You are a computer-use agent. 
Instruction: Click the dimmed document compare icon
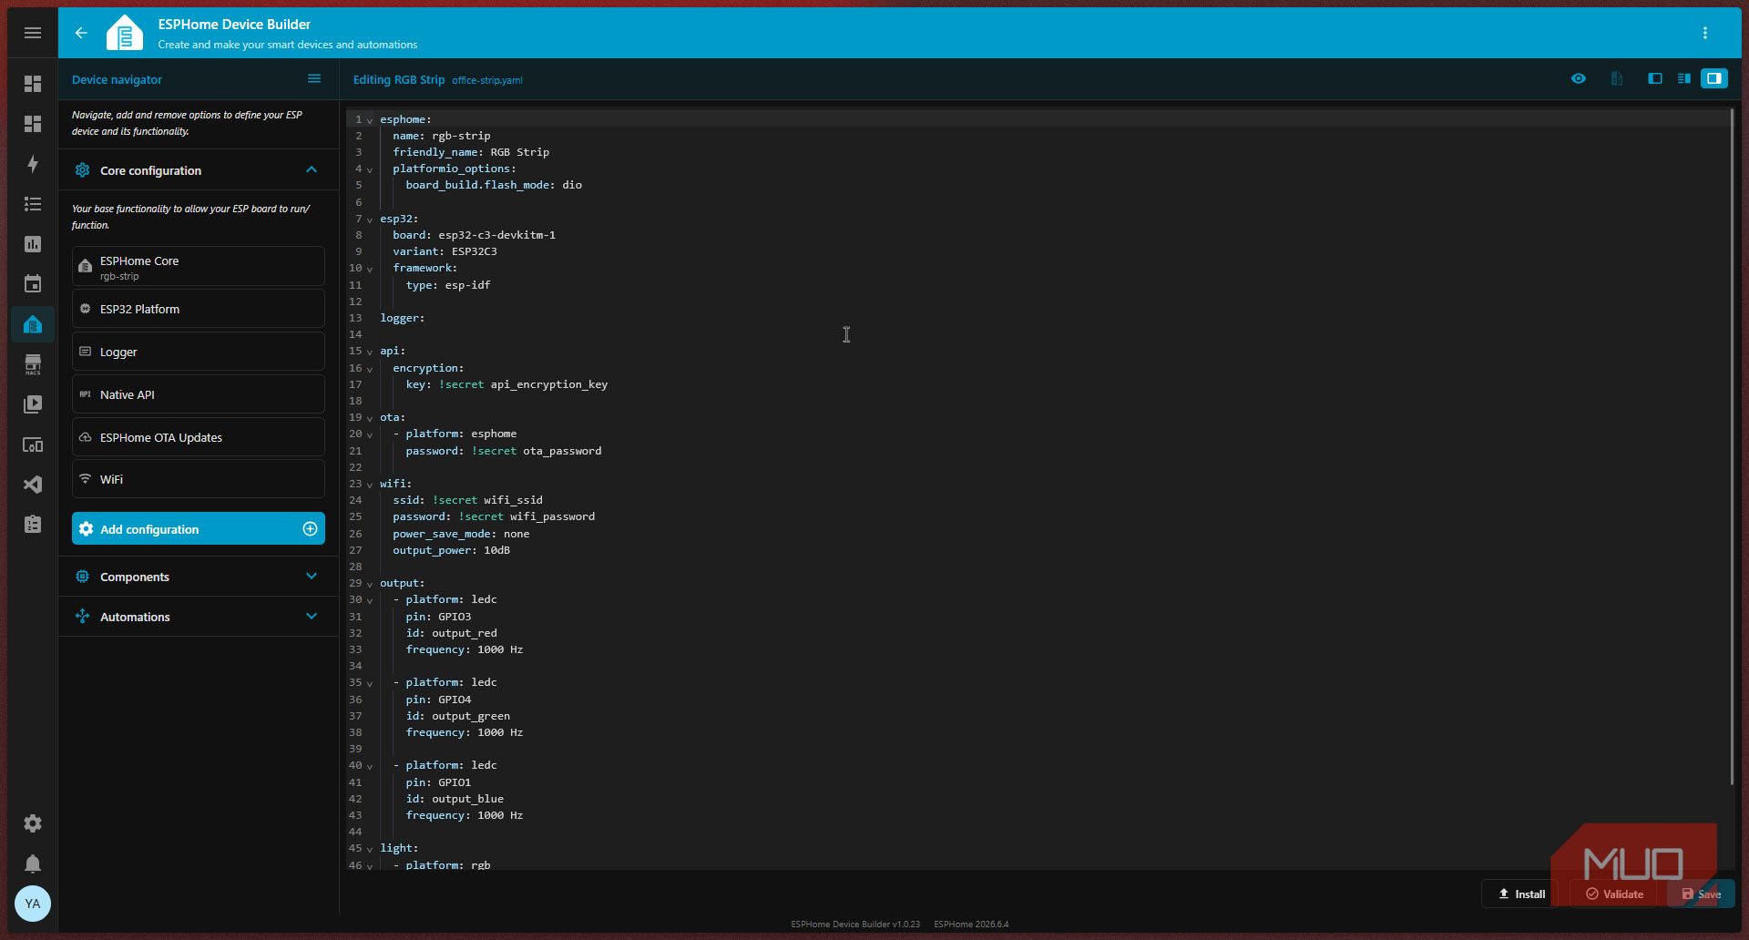(x=1617, y=79)
